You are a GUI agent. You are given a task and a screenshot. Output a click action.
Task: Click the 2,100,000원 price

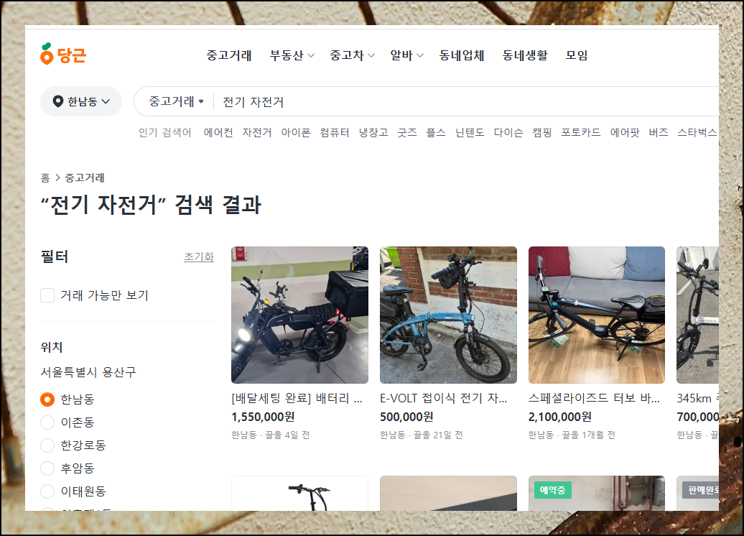coord(560,417)
